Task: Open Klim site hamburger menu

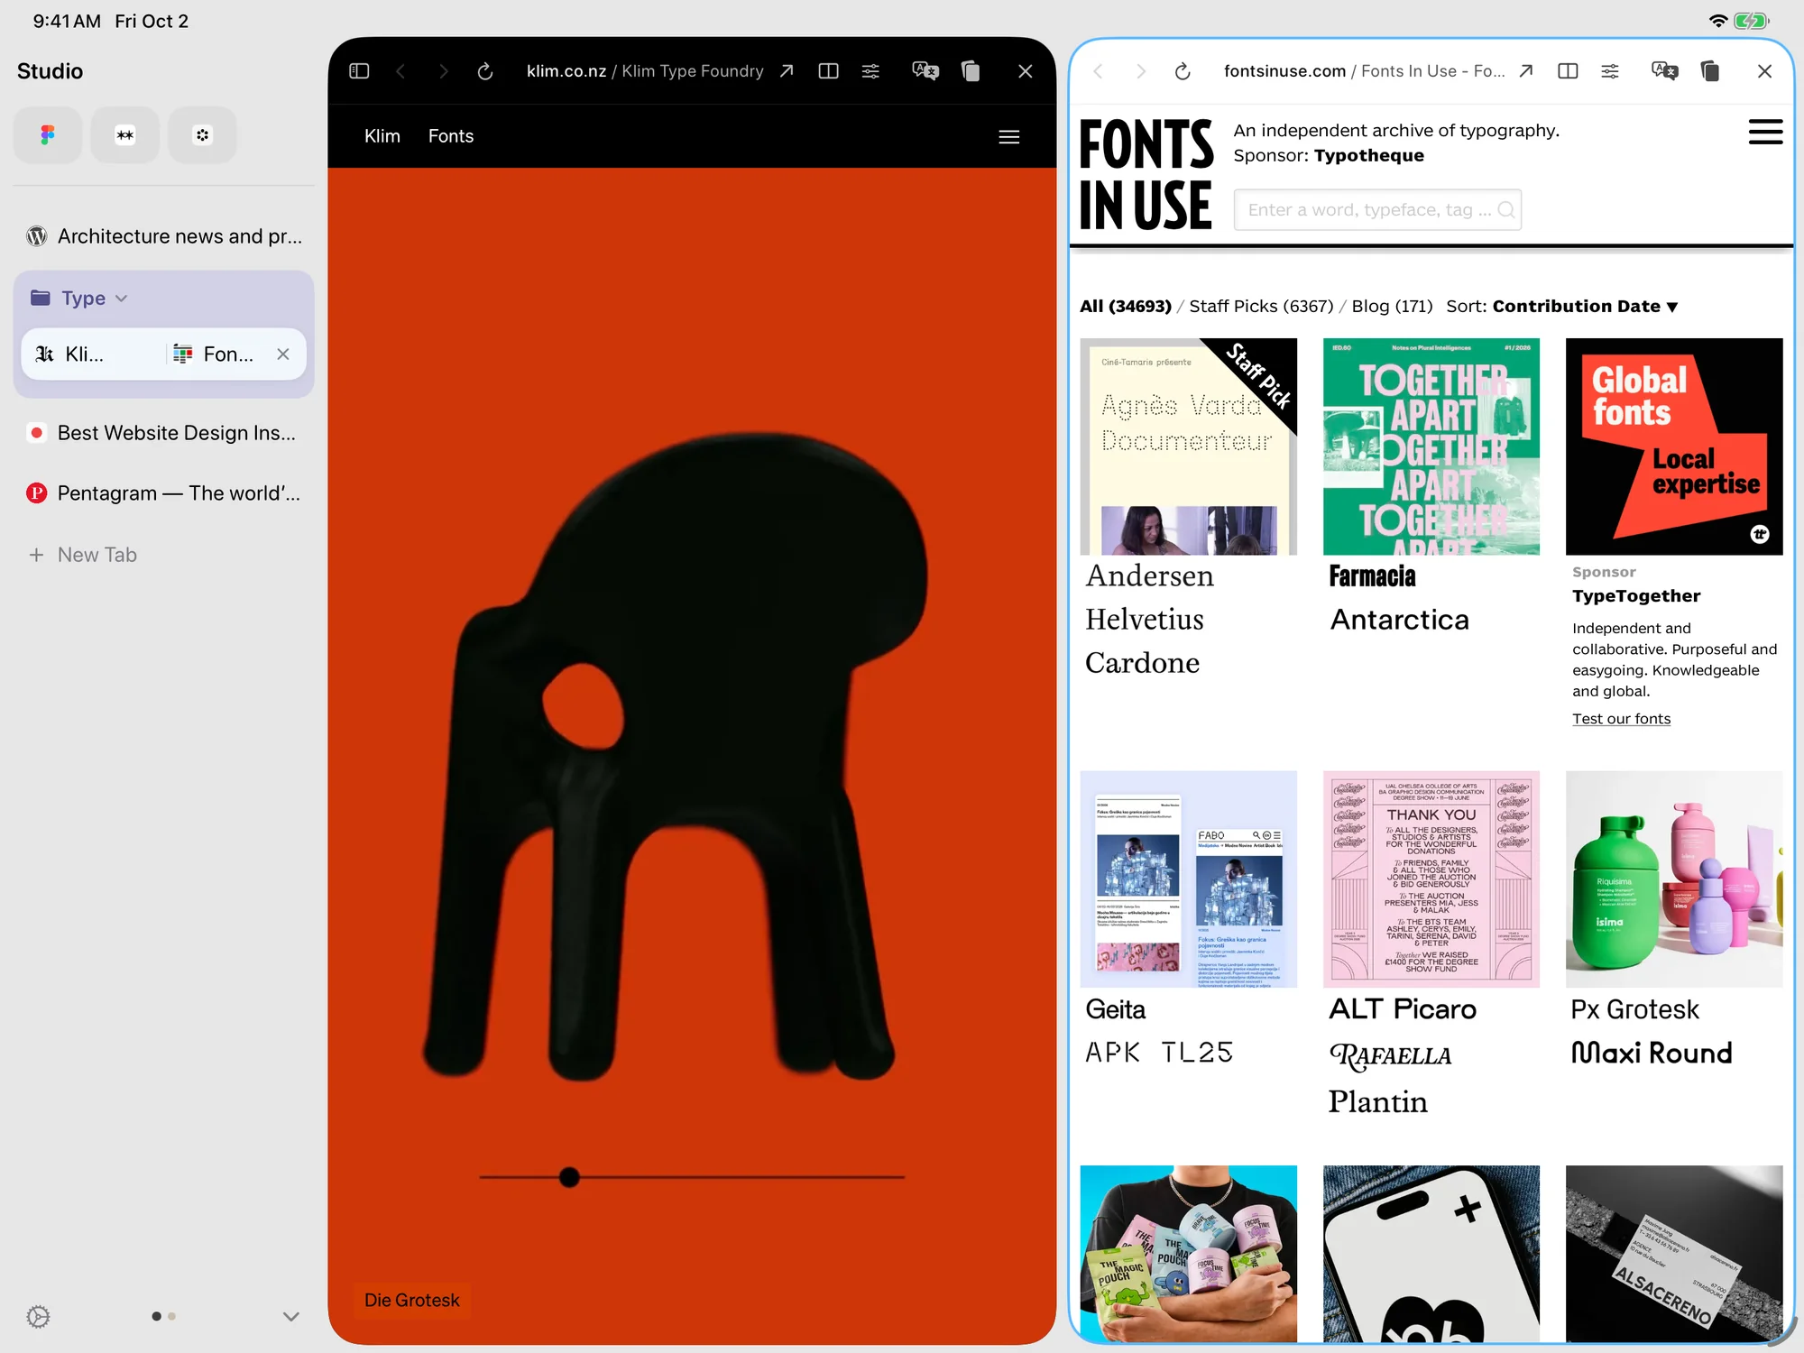Action: coord(1009,137)
